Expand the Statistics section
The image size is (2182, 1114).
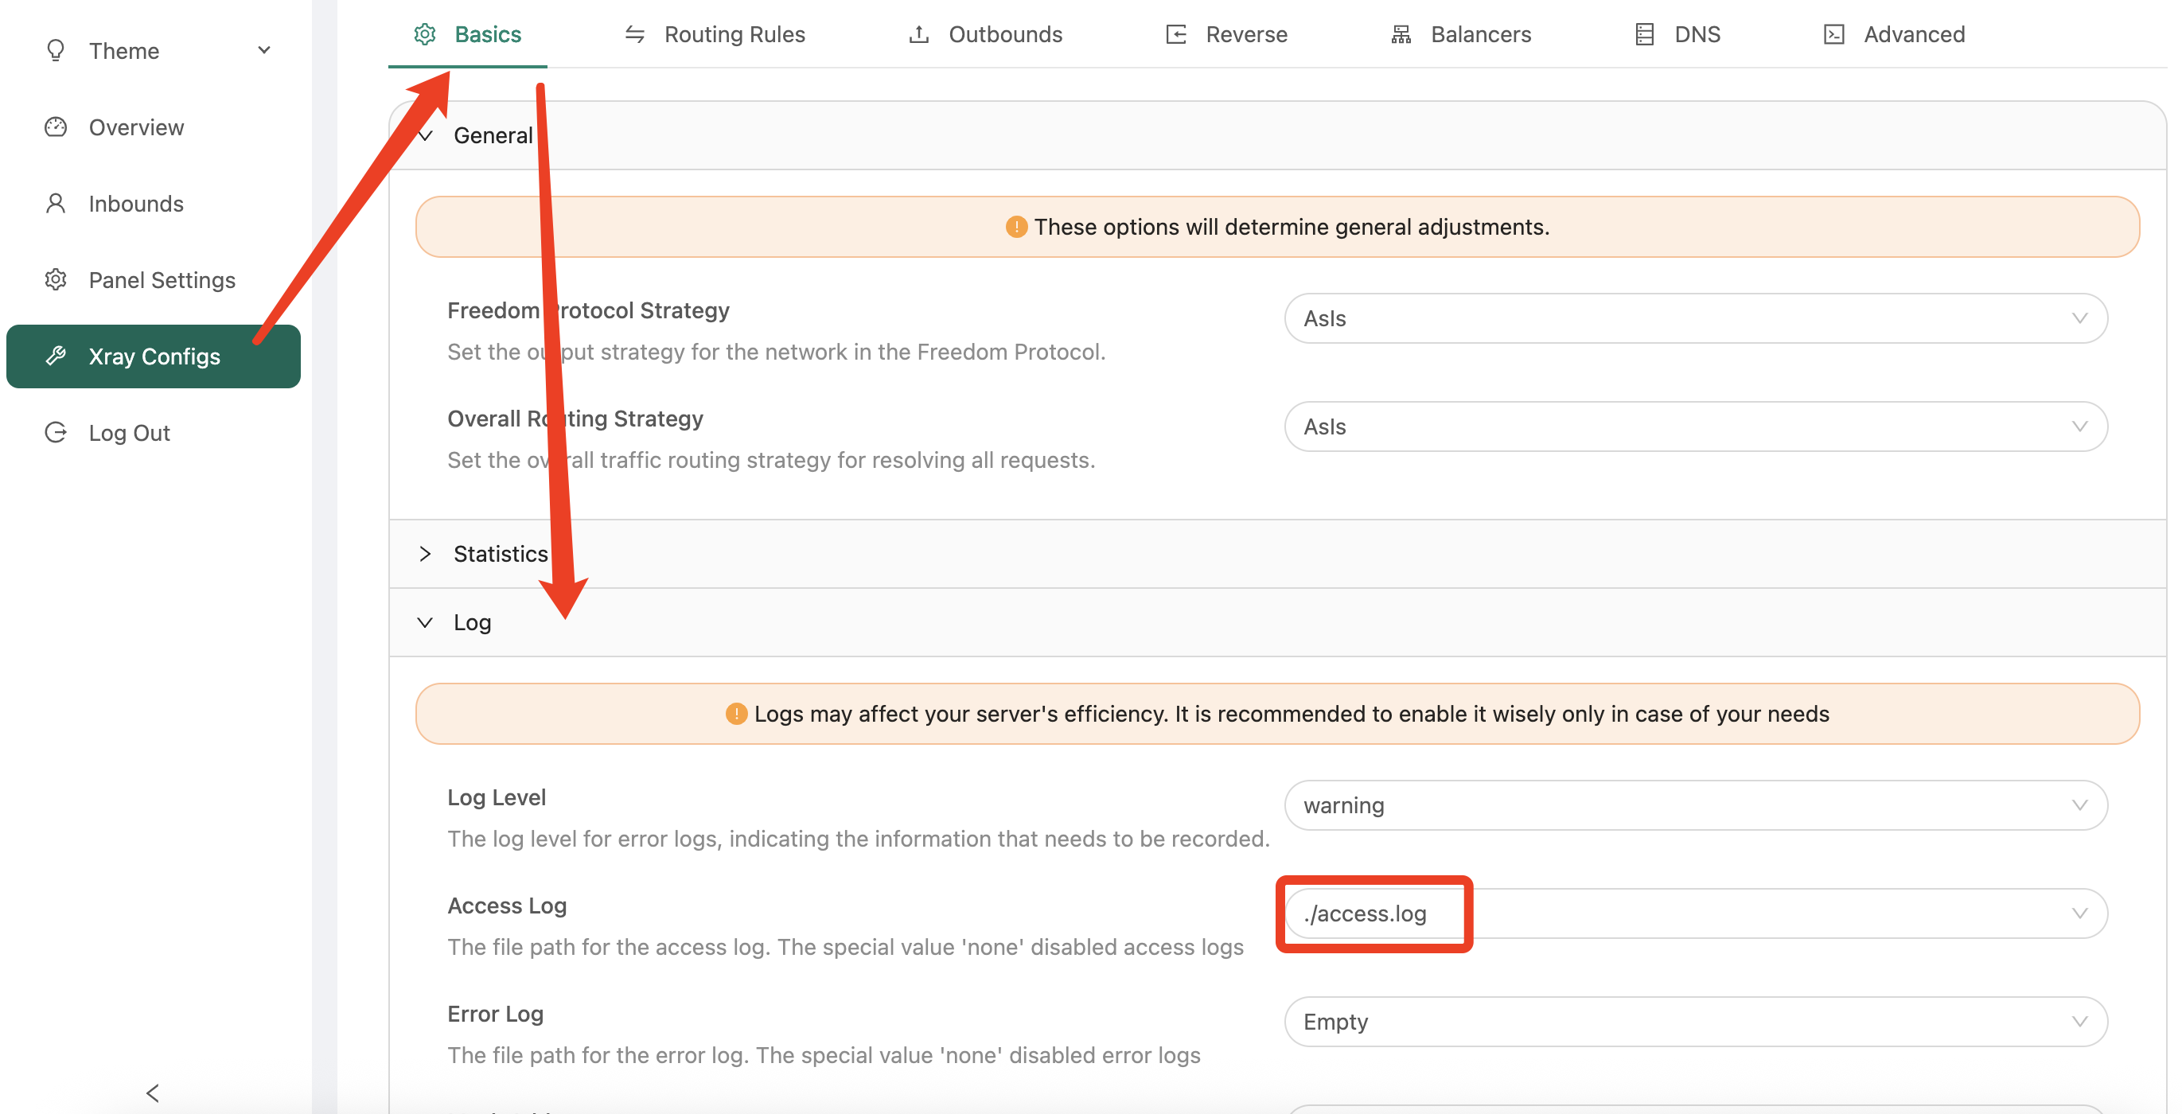pyautogui.click(x=500, y=554)
